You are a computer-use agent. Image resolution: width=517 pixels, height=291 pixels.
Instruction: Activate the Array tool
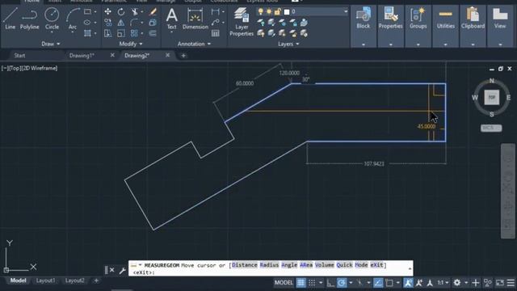[x=135, y=33]
